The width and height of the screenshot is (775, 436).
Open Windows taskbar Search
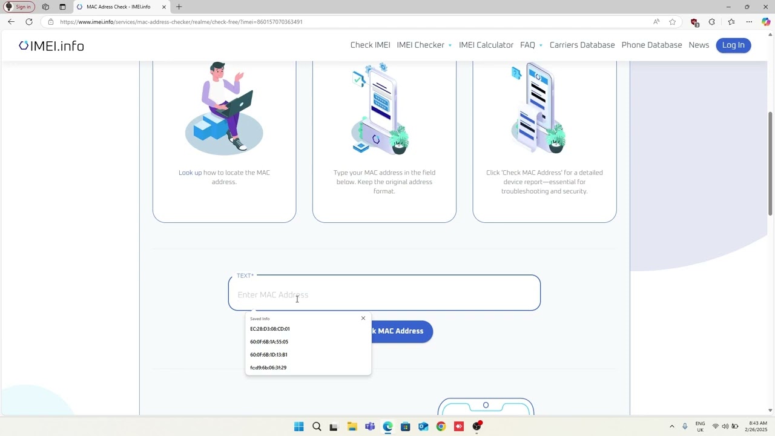tap(317, 426)
